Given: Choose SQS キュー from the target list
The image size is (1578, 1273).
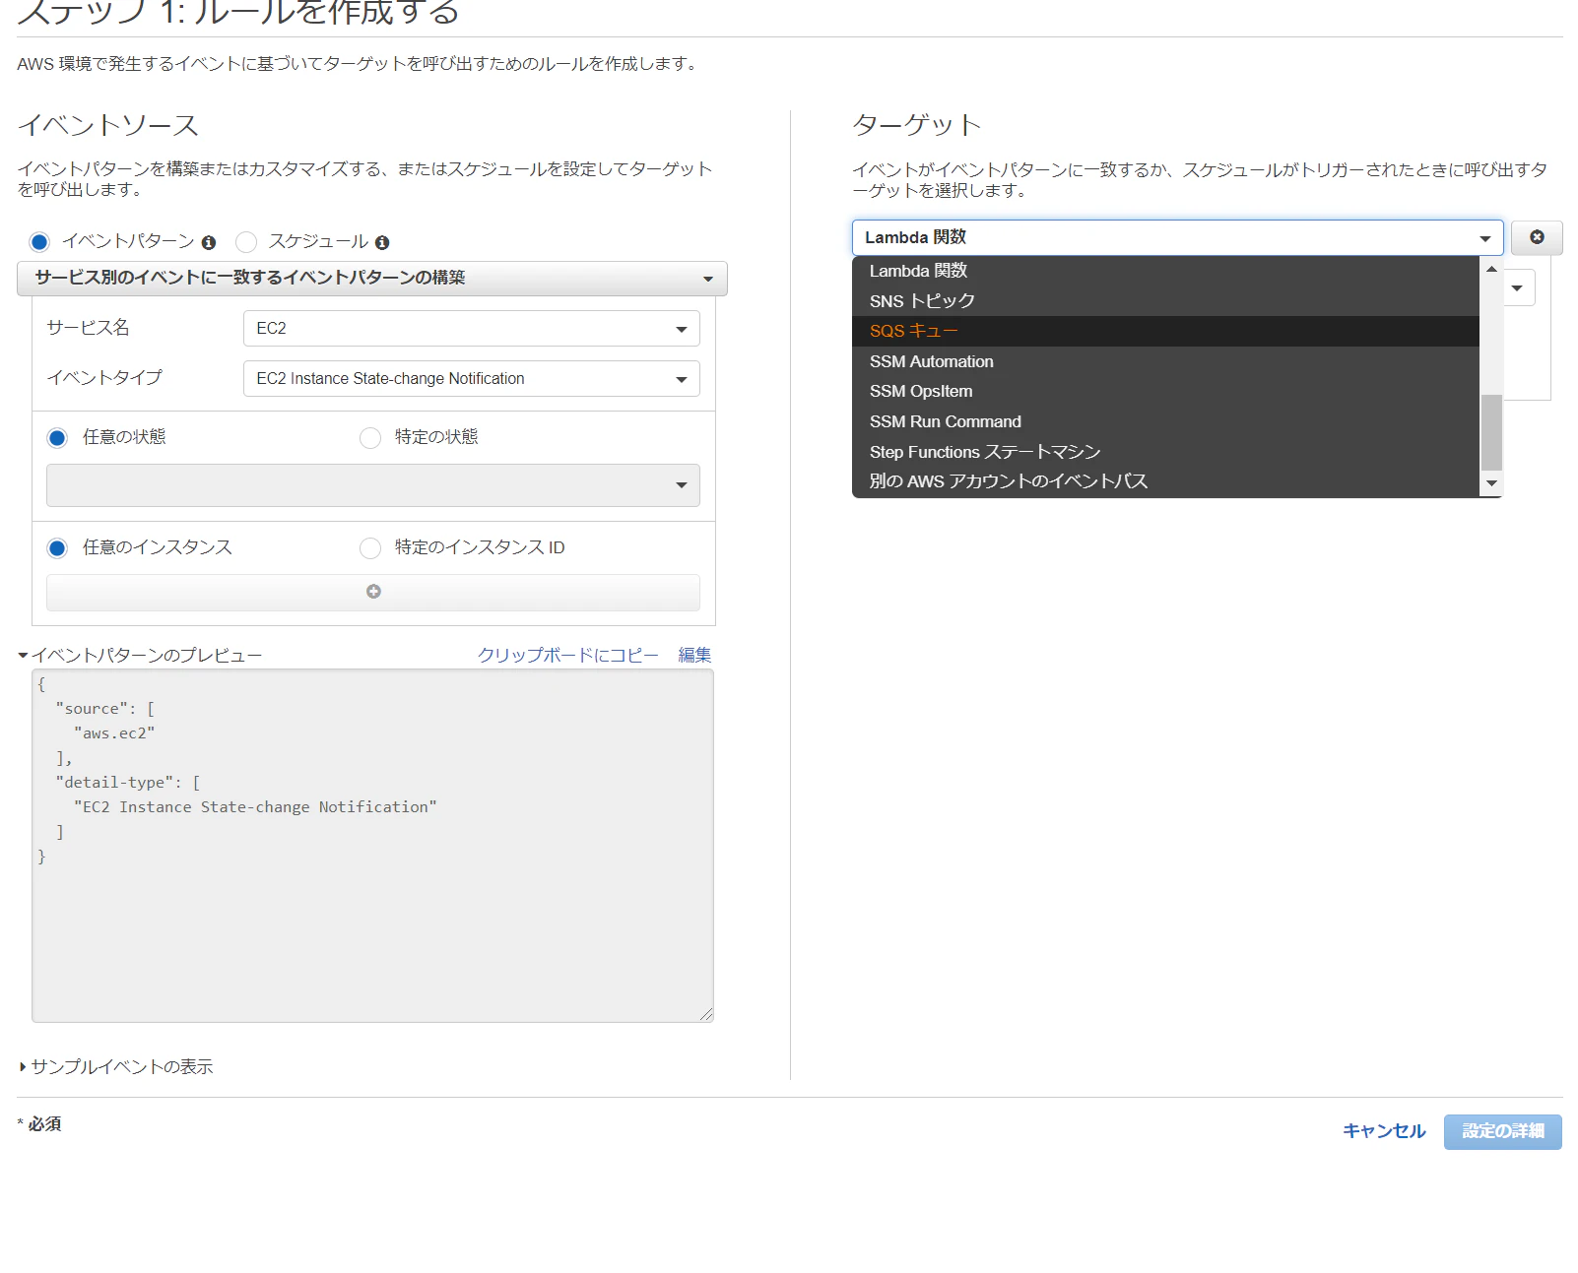Looking at the screenshot, I should [1165, 331].
